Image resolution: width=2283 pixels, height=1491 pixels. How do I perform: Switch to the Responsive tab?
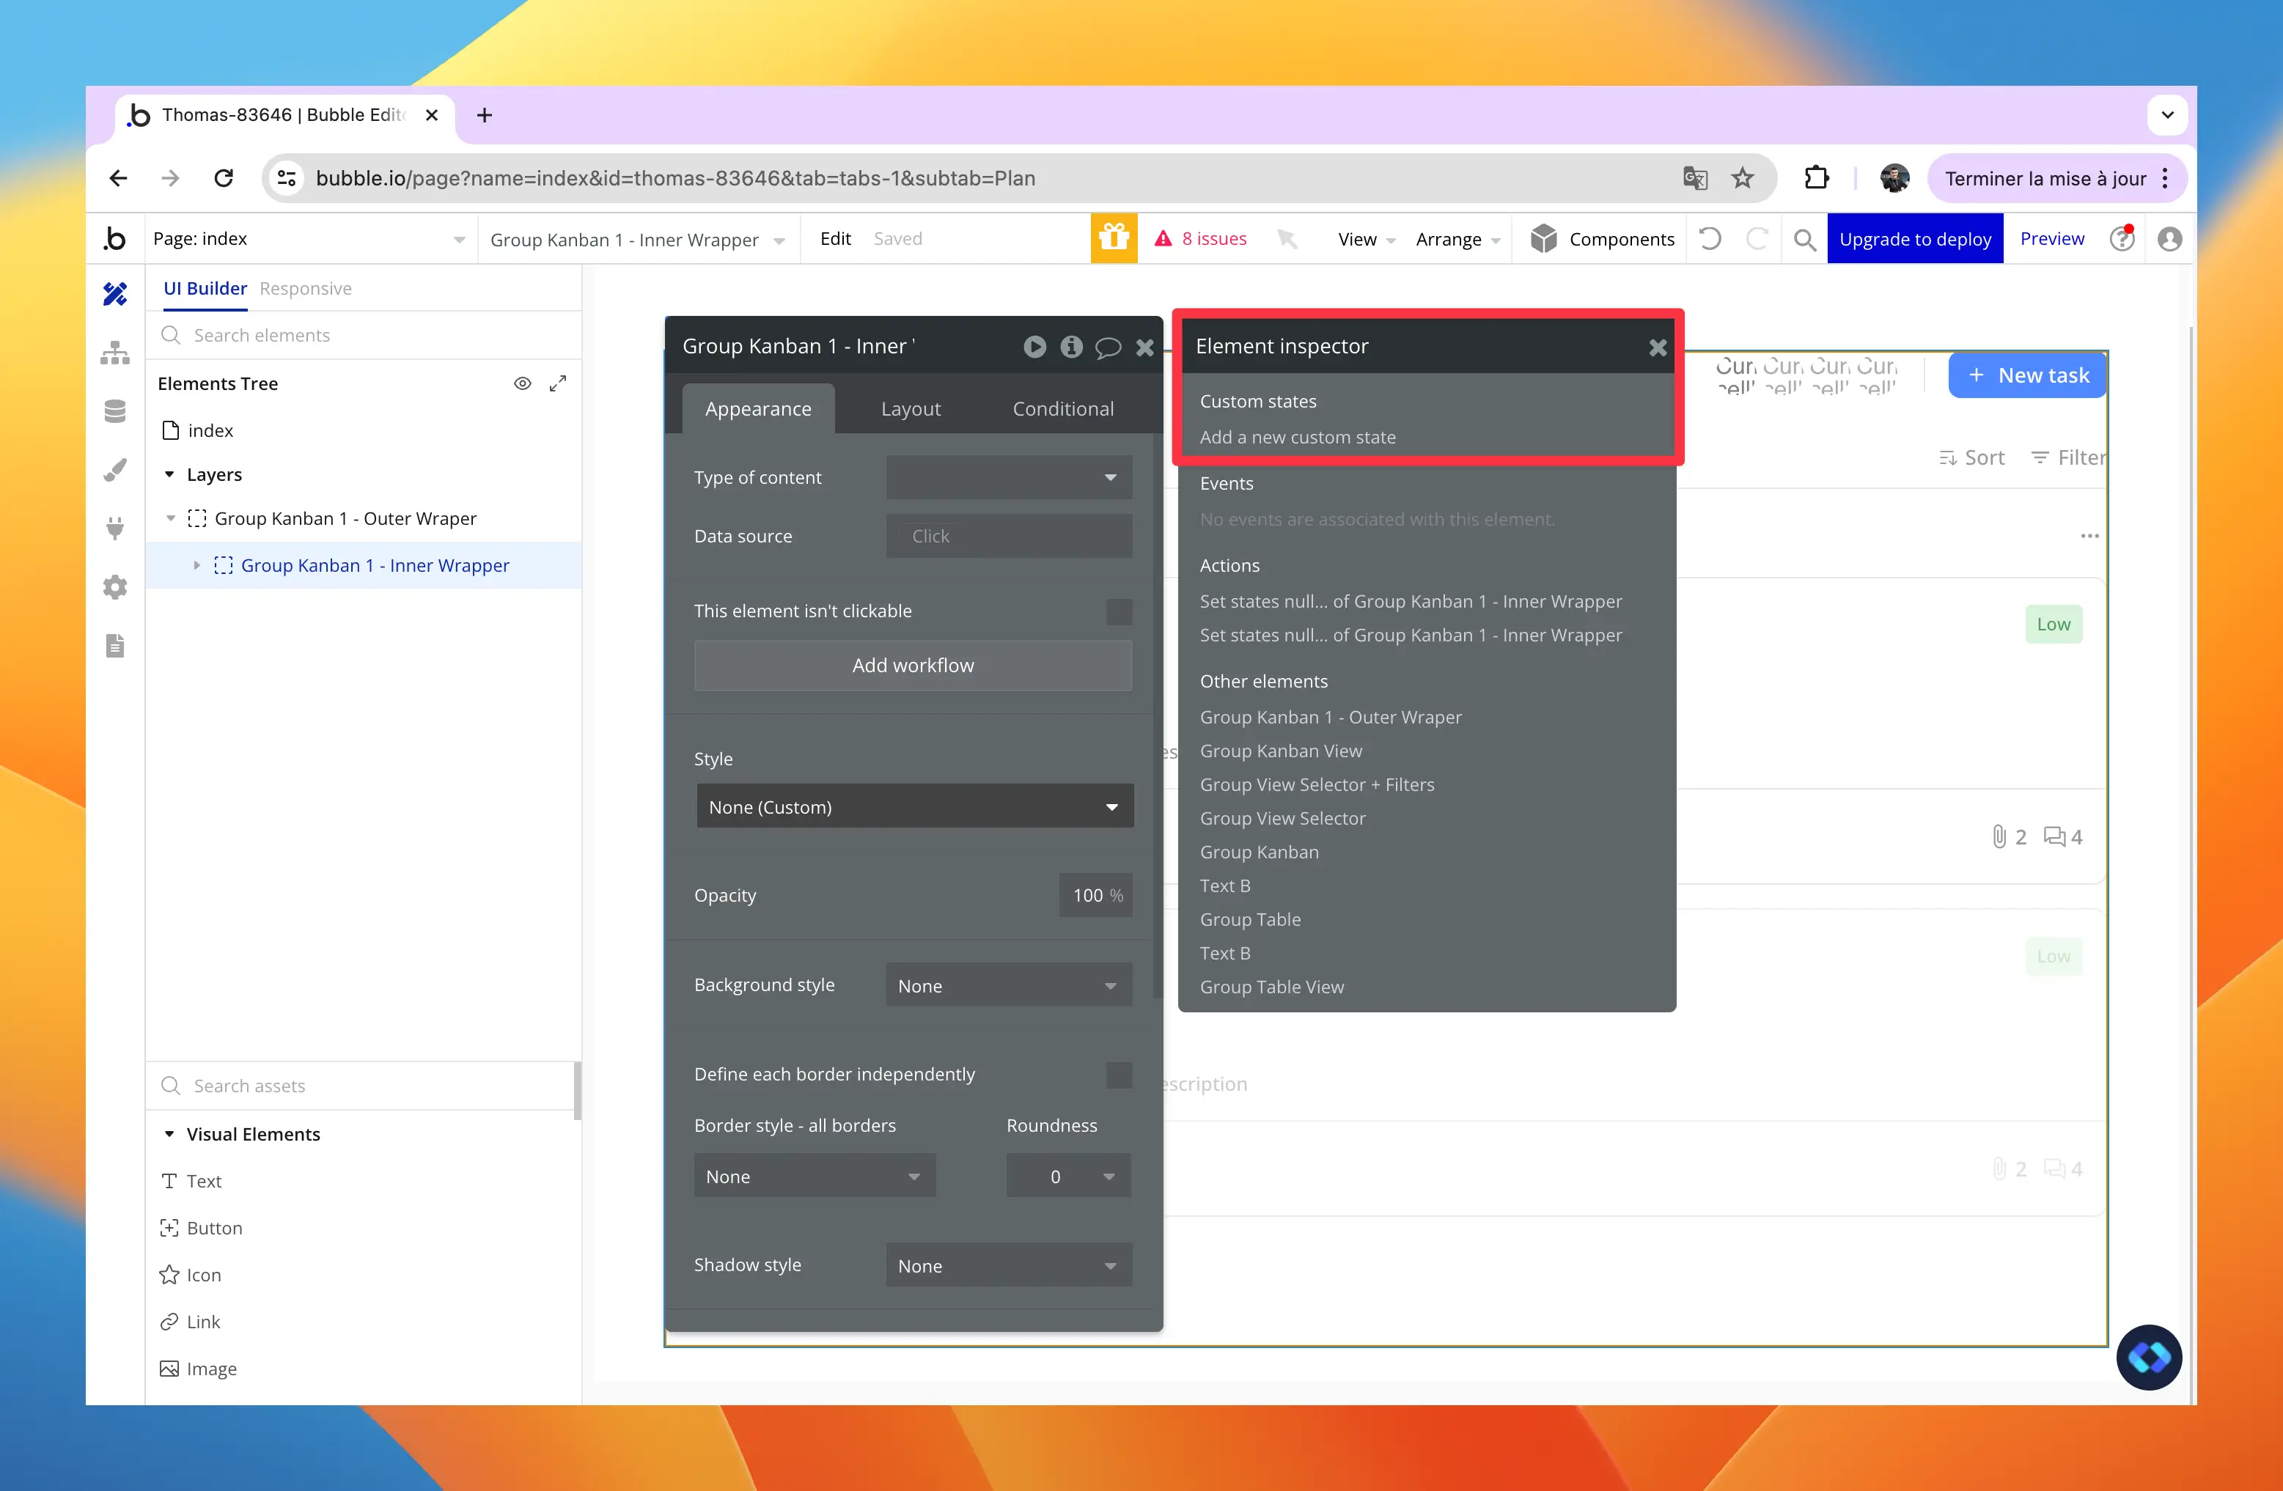pyautogui.click(x=305, y=287)
